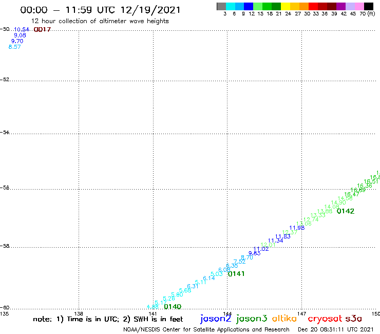The height and width of the screenshot is (334, 380).
Task: Click the purple swatch in the color scale
Action: (x=341, y=6)
